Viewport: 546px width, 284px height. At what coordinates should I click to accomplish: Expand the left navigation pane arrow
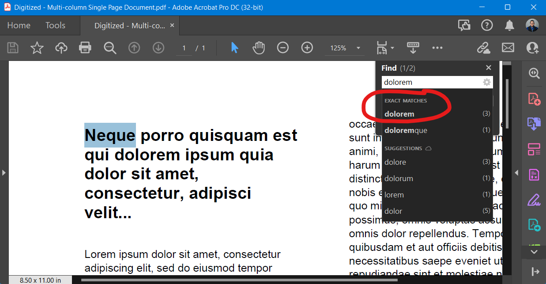tap(4, 173)
